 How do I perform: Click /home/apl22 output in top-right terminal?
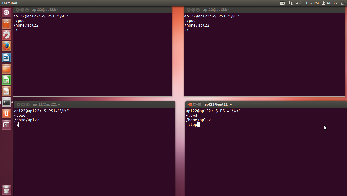(197, 25)
